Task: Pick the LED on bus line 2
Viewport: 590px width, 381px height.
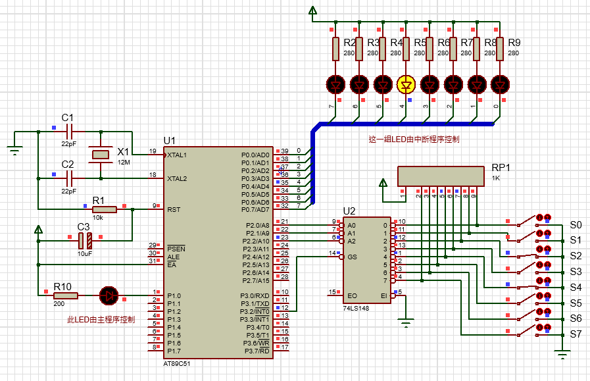Action: point(453,85)
